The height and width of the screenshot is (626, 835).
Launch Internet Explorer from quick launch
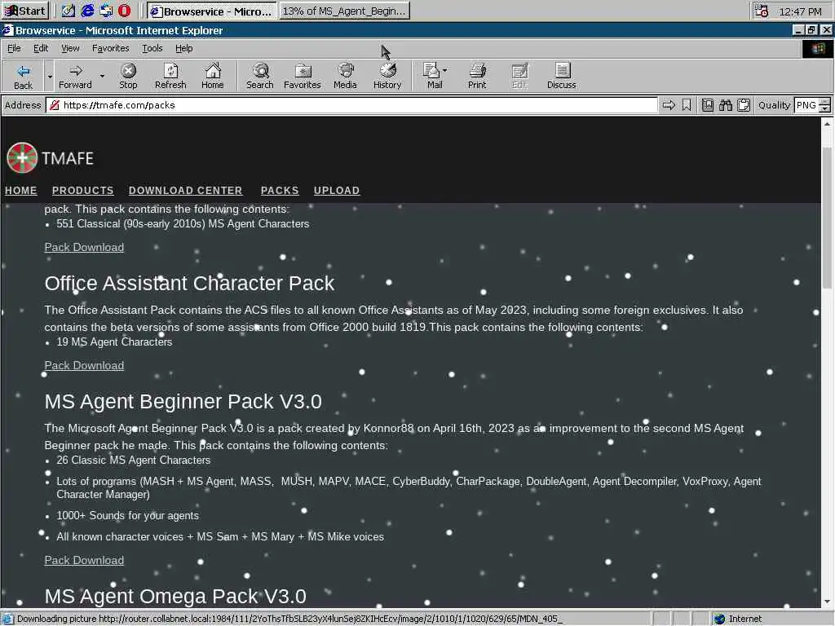(87, 11)
